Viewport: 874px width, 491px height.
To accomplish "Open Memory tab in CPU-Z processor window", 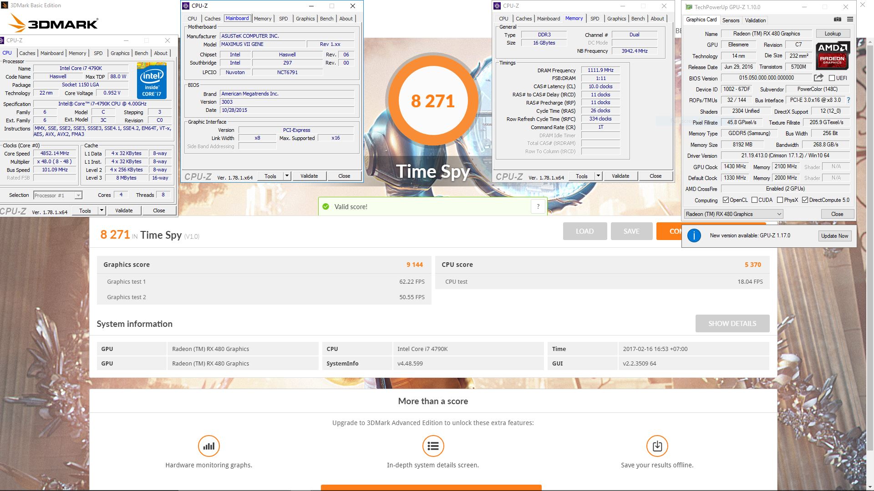I will click(77, 53).
